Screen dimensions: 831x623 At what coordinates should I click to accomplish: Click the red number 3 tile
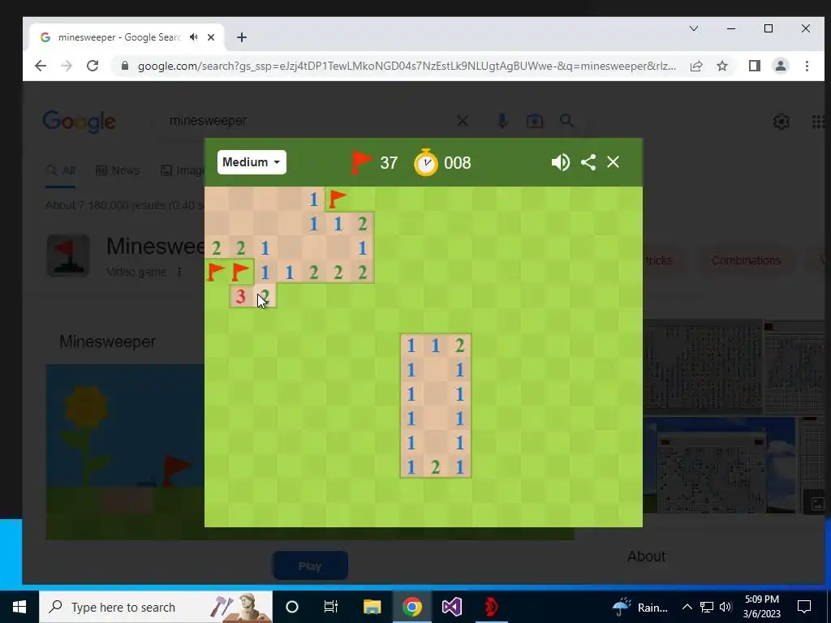click(240, 297)
